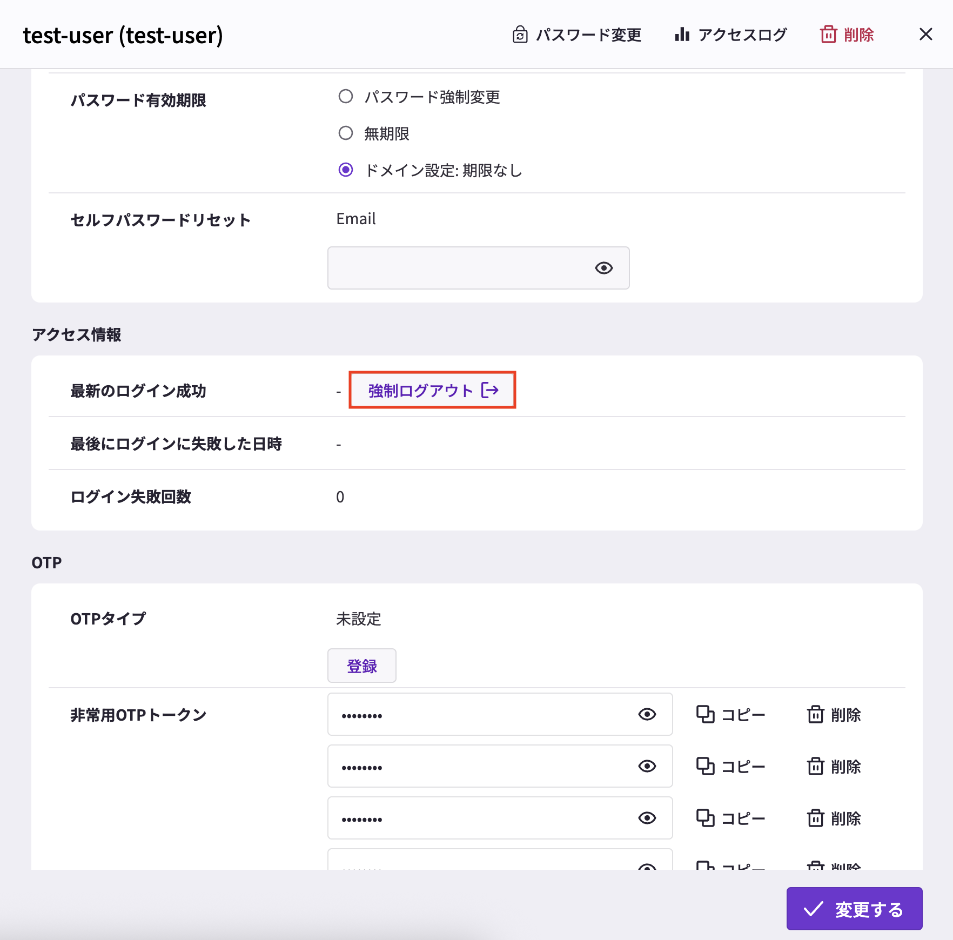Click the アクセスログ text in header
This screenshot has width=953, height=940.
(x=742, y=35)
